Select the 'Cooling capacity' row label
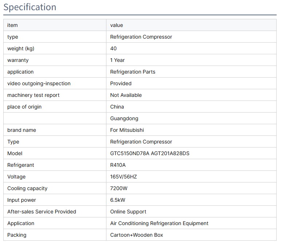 point(27,188)
